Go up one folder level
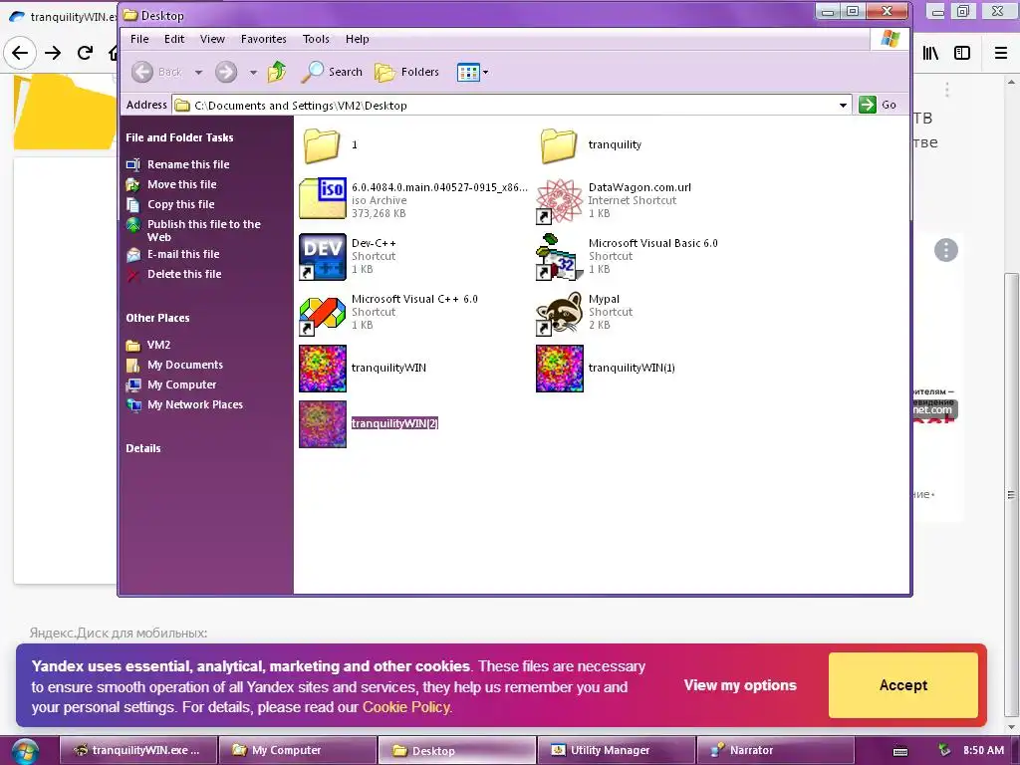The width and height of the screenshot is (1020, 765). pyautogui.click(x=277, y=72)
